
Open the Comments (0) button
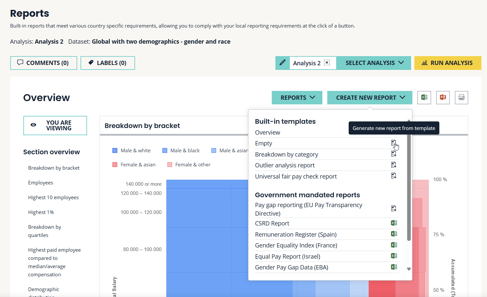click(x=44, y=63)
